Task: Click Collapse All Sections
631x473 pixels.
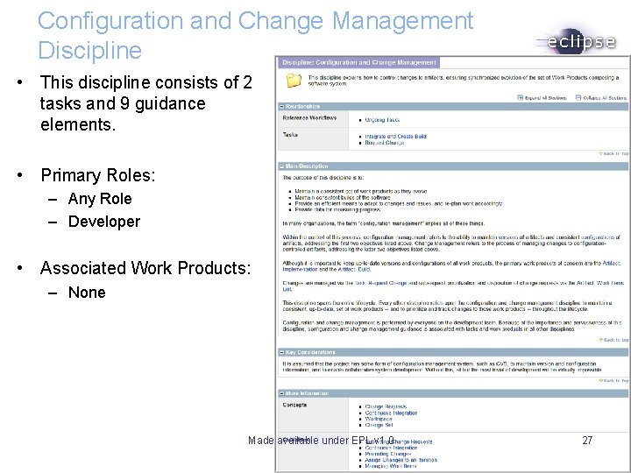Action: pos(601,98)
